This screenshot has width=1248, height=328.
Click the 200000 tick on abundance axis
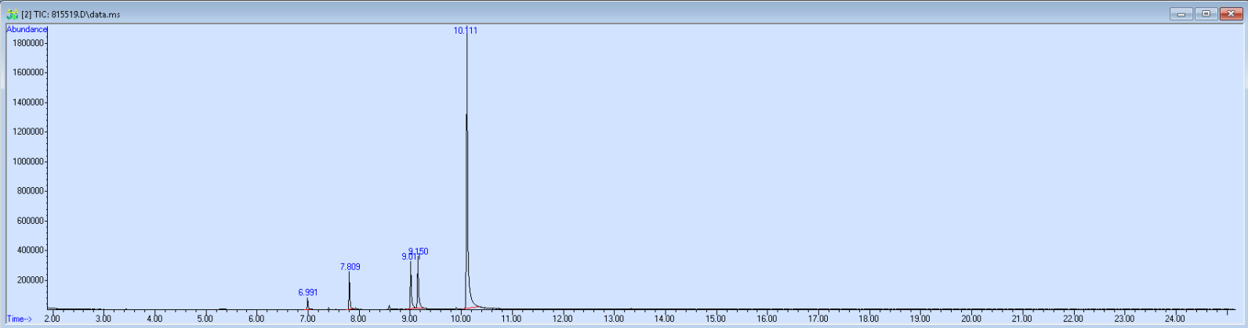(x=29, y=280)
